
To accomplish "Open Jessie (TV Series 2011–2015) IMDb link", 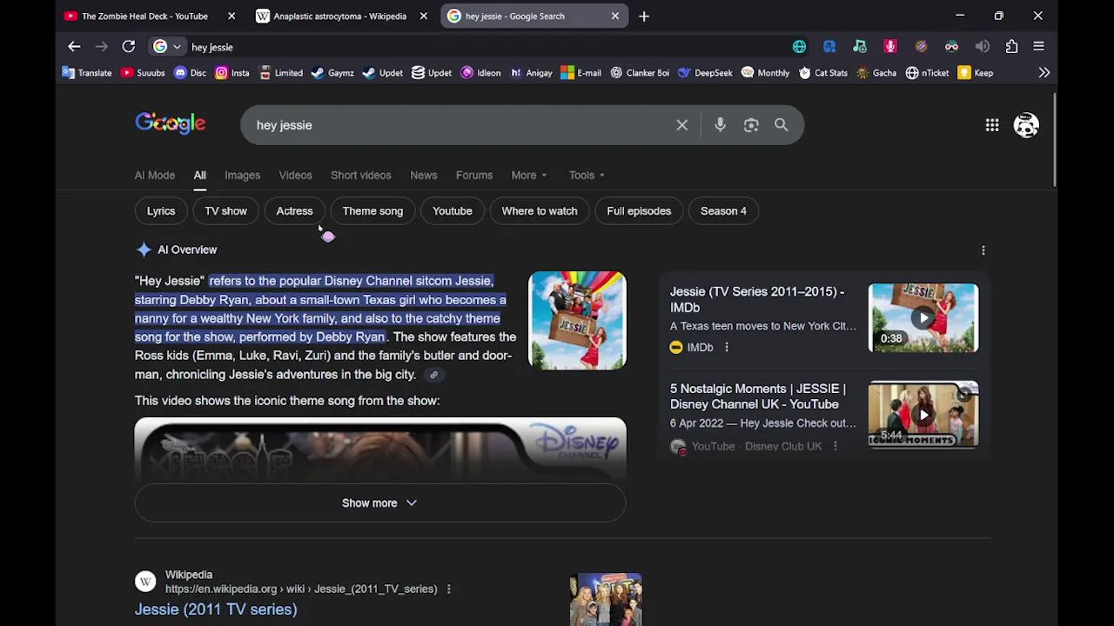I will pos(757,300).
